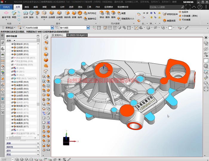Viewport: 209px width, 161px height.
Task: Open the help question-mark icon
Action: [x=200, y=7]
